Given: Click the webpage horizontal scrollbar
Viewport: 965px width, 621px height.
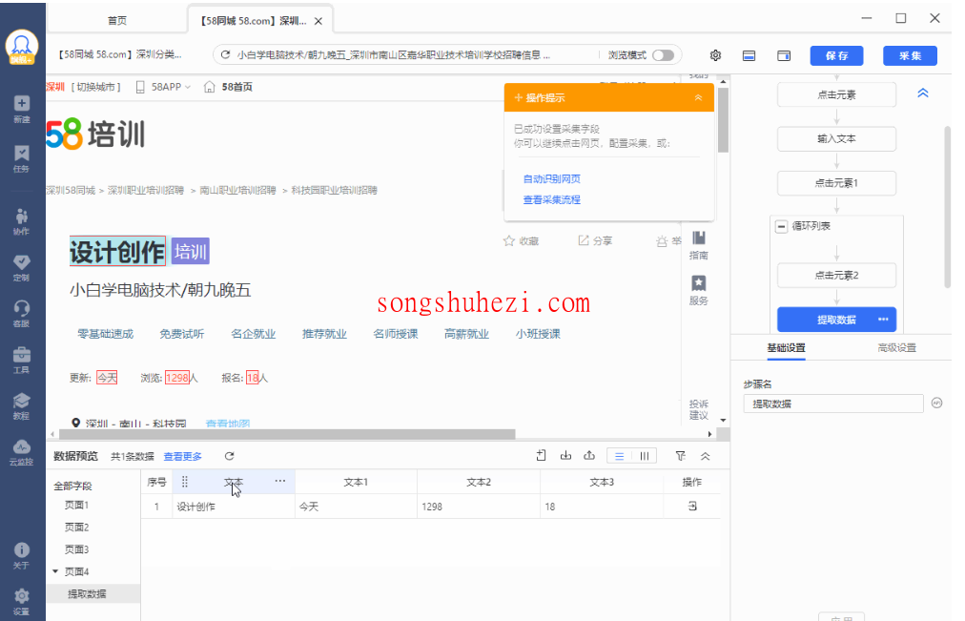Looking at the screenshot, I should 287,434.
